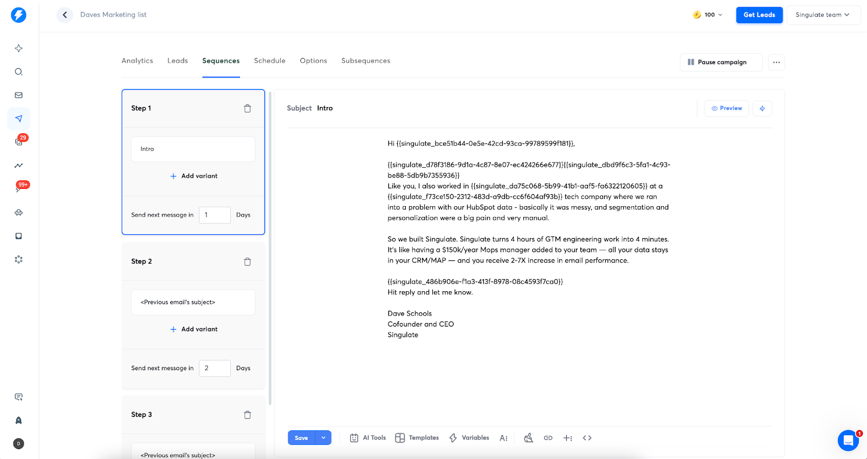
Task: Open the rocket icon in sidebar
Action: click(x=18, y=420)
